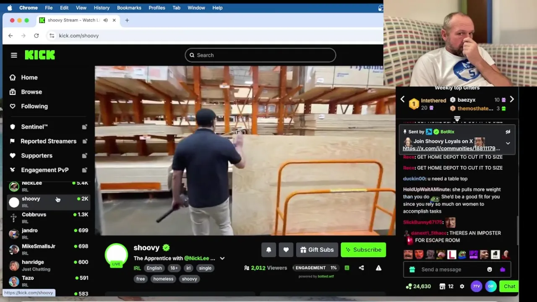The image size is (537, 302).
Task: Show previous top gifters
Action: pos(402,99)
